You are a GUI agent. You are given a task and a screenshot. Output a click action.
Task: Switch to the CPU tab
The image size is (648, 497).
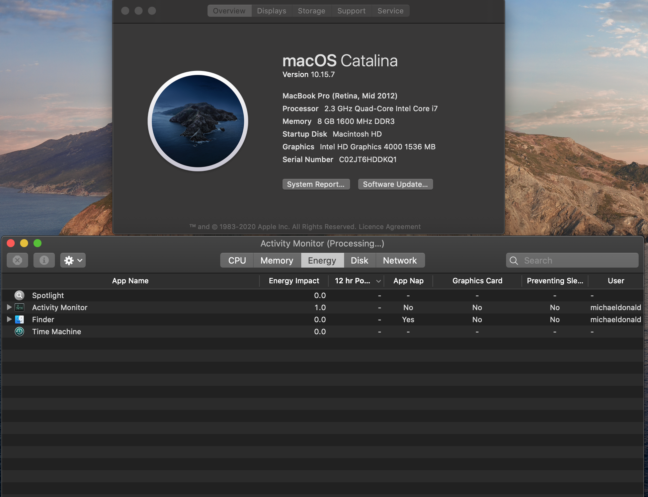(237, 261)
